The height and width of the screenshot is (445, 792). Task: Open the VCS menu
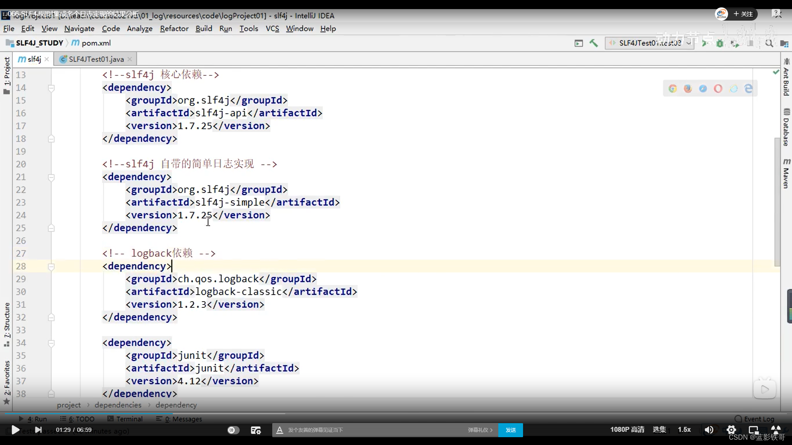click(x=272, y=28)
